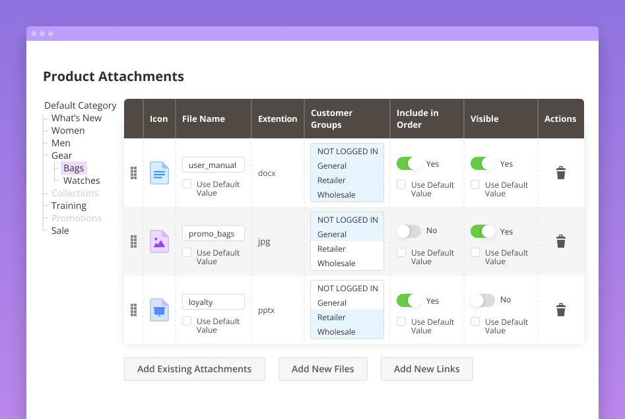Delete the user_manual attachment via trash icon
Screen dimensions: 625x419
560,173
